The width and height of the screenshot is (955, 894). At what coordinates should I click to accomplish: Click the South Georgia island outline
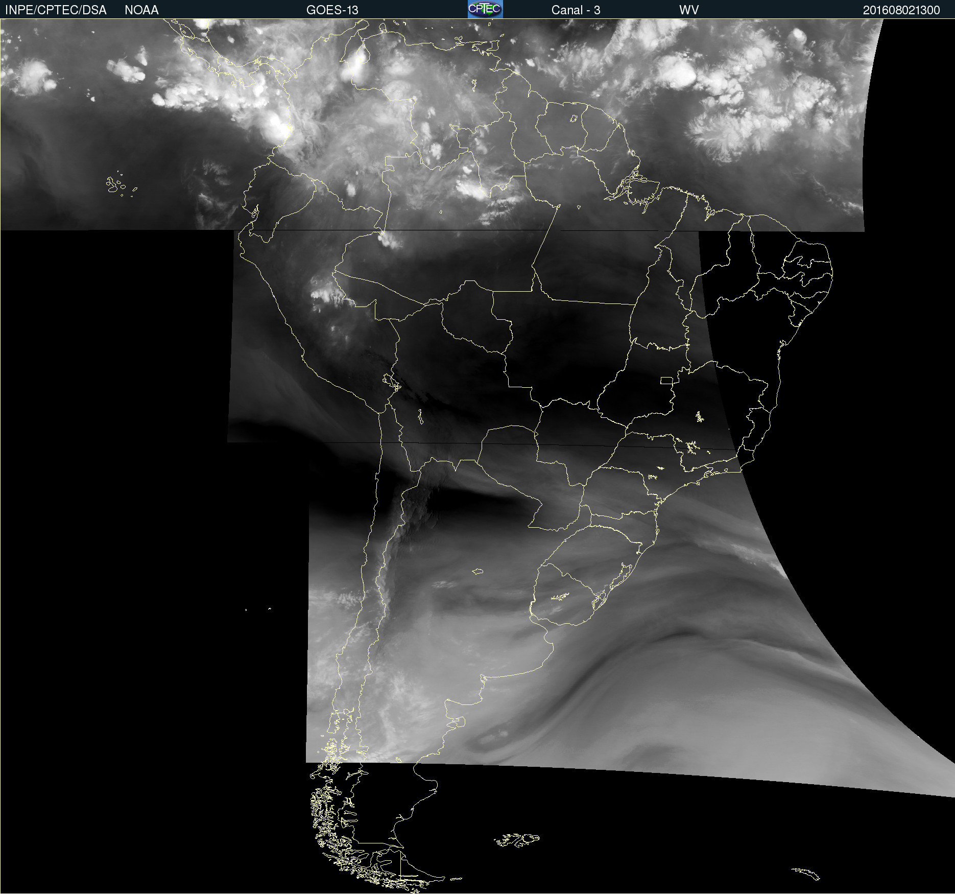point(806,874)
